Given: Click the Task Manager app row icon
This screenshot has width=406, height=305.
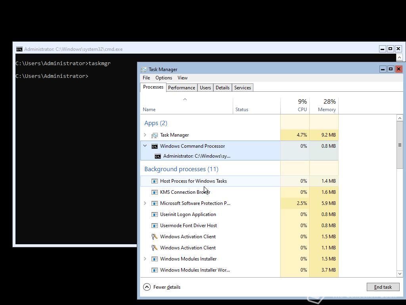Looking at the screenshot, I should click(x=155, y=135).
